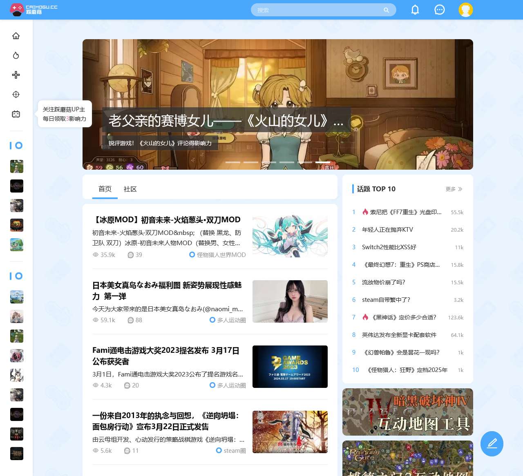Open topic steam自带繁中了?
Image resolution: width=523 pixels, height=476 pixels.
click(386, 300)
